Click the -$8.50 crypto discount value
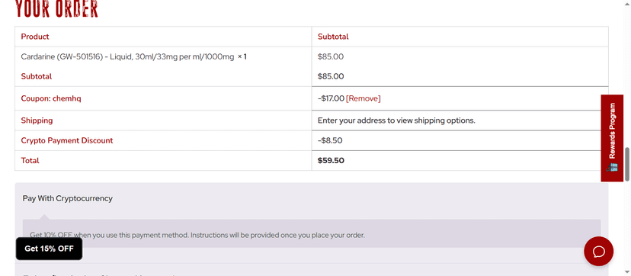The width and height of the screenshot is (631, 276). 330,140
